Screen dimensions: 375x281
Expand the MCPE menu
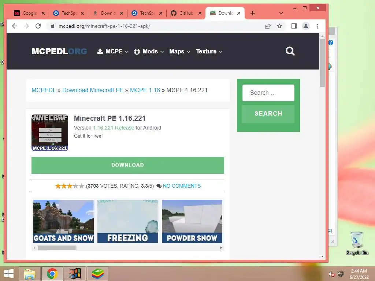tap(113, 51)
